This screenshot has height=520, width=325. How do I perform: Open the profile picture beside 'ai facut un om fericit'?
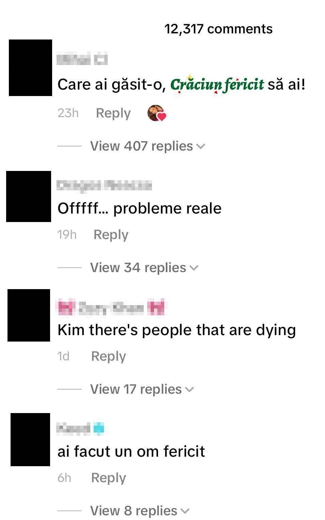30,440
